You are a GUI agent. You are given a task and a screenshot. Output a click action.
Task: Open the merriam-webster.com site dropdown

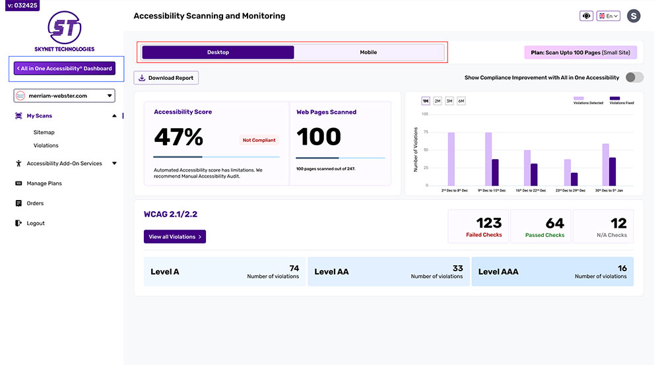tap(65, 96)
